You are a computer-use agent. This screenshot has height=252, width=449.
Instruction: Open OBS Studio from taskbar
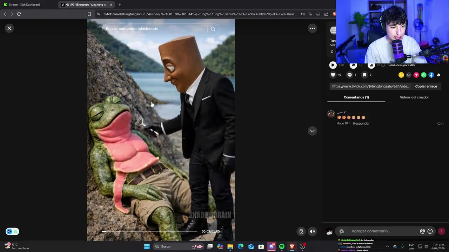coord(302,246)
